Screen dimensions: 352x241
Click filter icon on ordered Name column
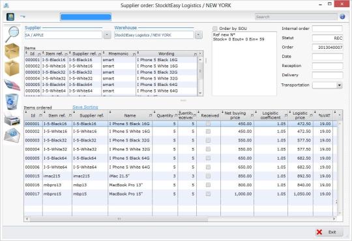151,115
